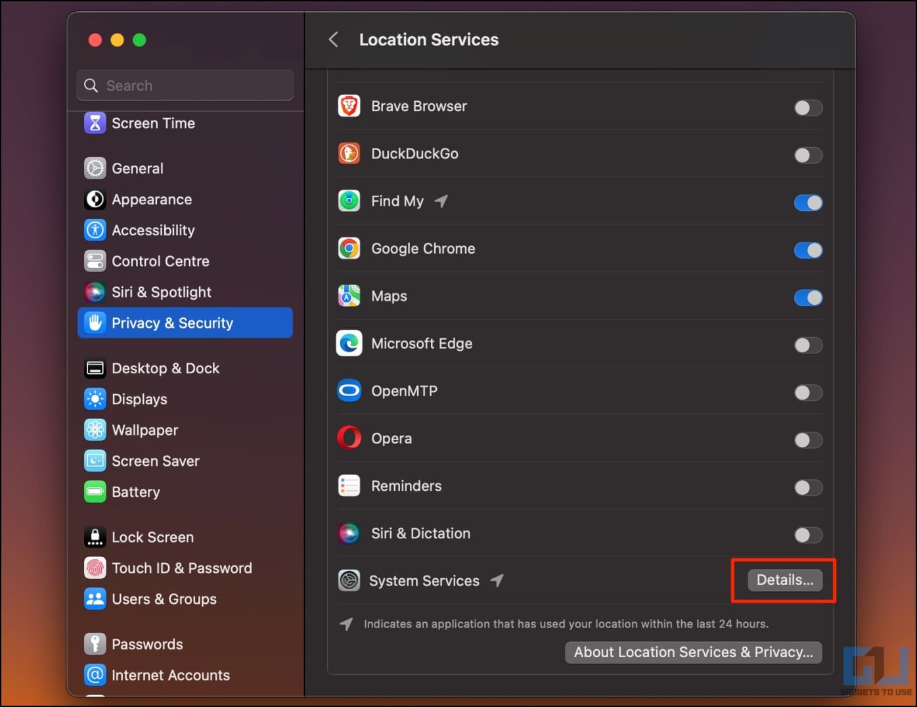Click the Brave Browser lion icon
Image resolution: width=917 pixels, height=707 pixels.
coord(349,106)
